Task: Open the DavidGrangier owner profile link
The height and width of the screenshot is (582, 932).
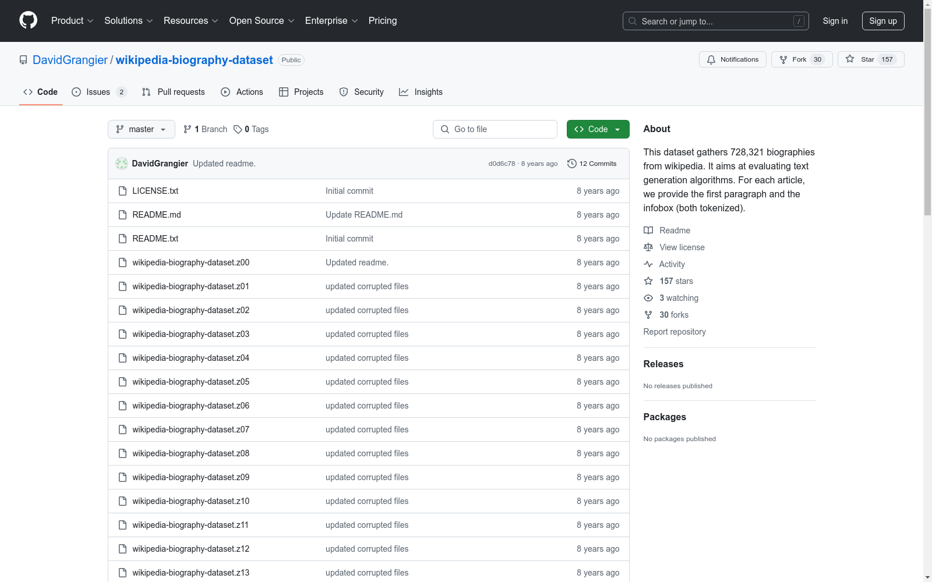Action: (70, 60)
